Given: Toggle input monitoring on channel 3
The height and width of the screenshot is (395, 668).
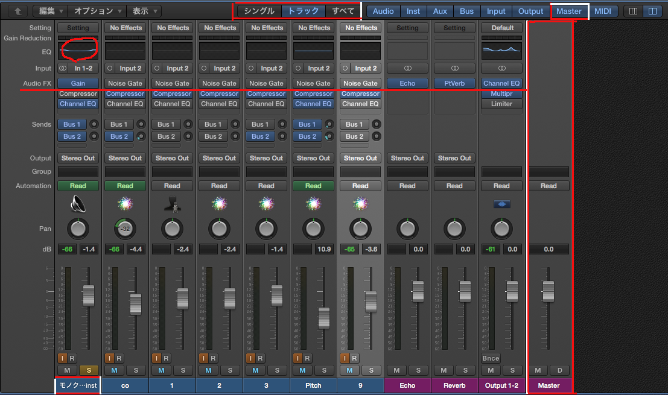Looking at the screenshot, I should [250, 358].
